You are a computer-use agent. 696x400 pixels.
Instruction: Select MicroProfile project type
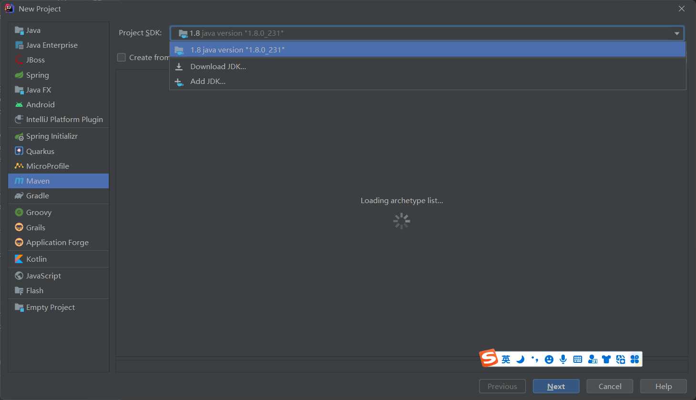pyautogui.click(x=58, y=166)
